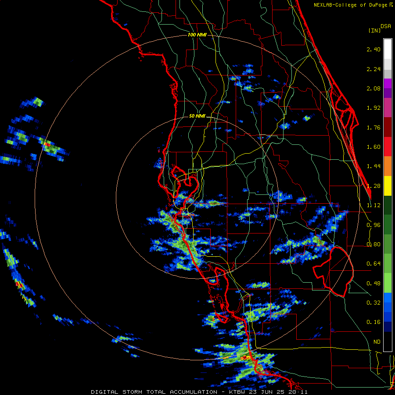Click the 0.32 legend value
The height and width of the screenshot is (395, 395).
coord(373,303)
